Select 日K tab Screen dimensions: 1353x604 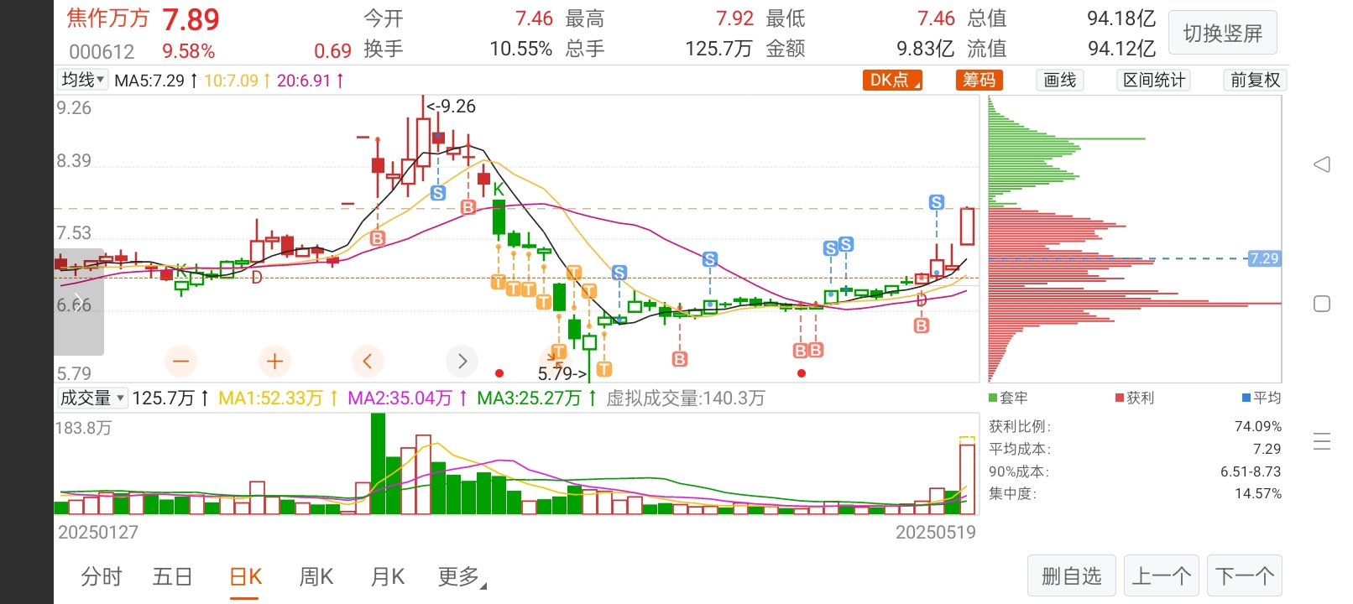click(x=245, y=577)
